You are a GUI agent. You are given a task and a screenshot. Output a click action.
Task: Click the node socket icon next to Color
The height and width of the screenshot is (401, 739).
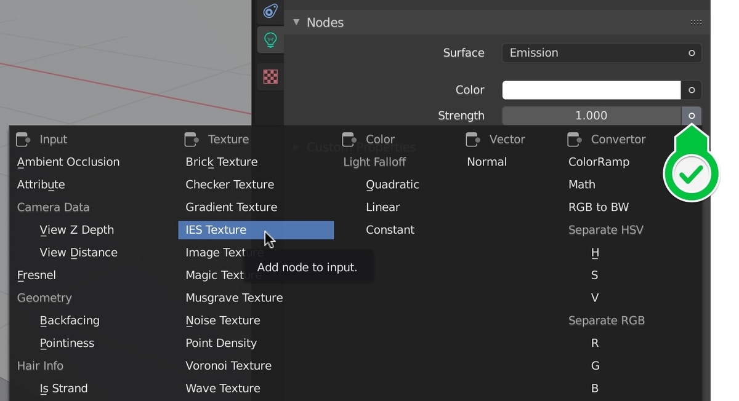coord(691,90)
